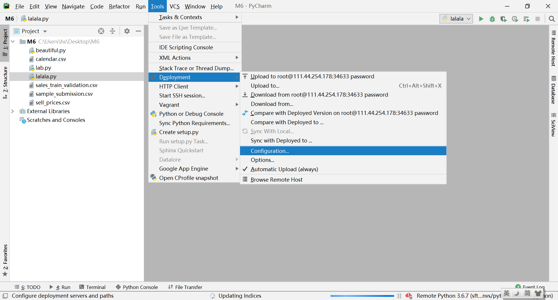Expand the Vagrant submenu
Viewport: 558px width, 300px height.
(x=195, y=105)
